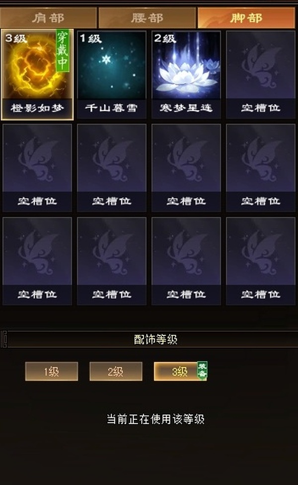Choose the 2级 accessory level
The width and height of the screenshot is (298, 485).
tap(116, 371)
